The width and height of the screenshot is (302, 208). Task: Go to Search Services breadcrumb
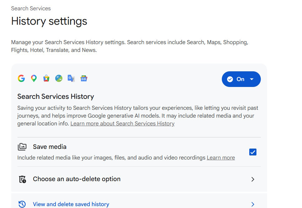(x=31, y=8)
